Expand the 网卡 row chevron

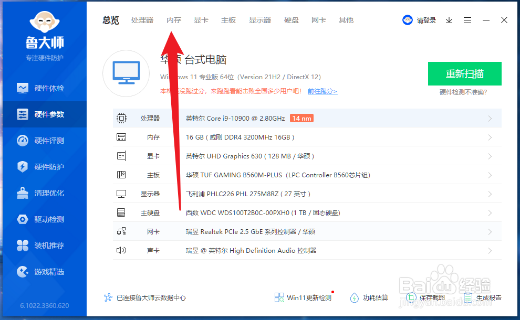click(x=490, y=232)
